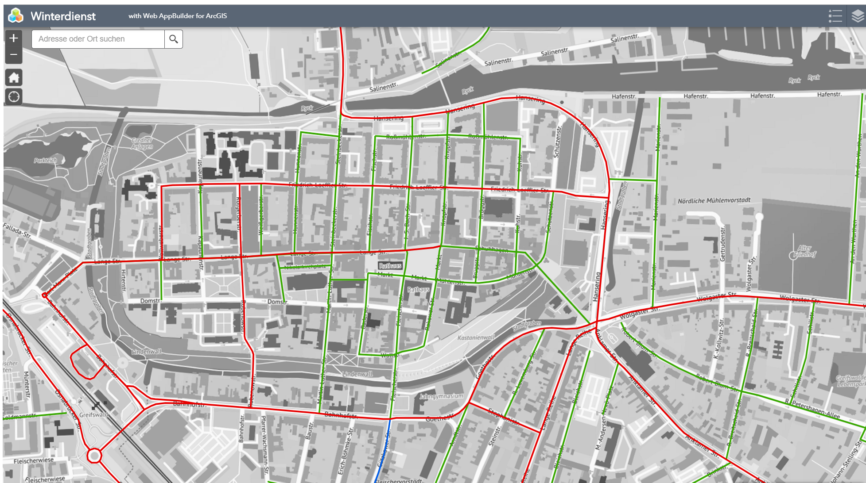Click the Web AppBuilder for ArcGIS subtitle
Screen dimensions: 866x483
coord(178,16)
